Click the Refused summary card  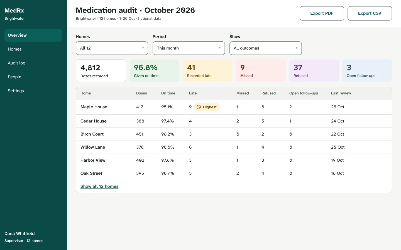[314, 71]
